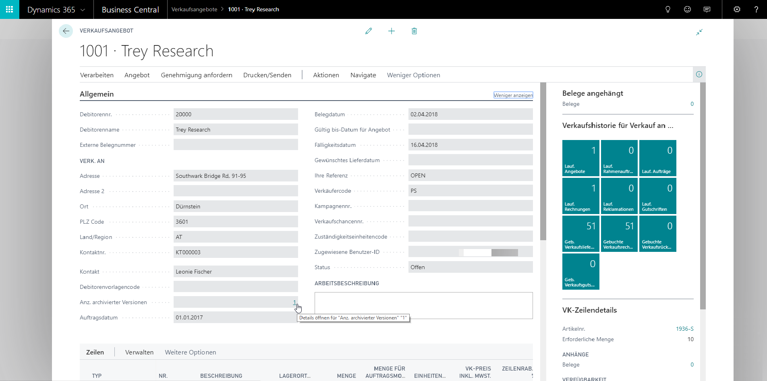767x381 pixels.
Task: Click Weniger Optionen
Action: point(413,75)
